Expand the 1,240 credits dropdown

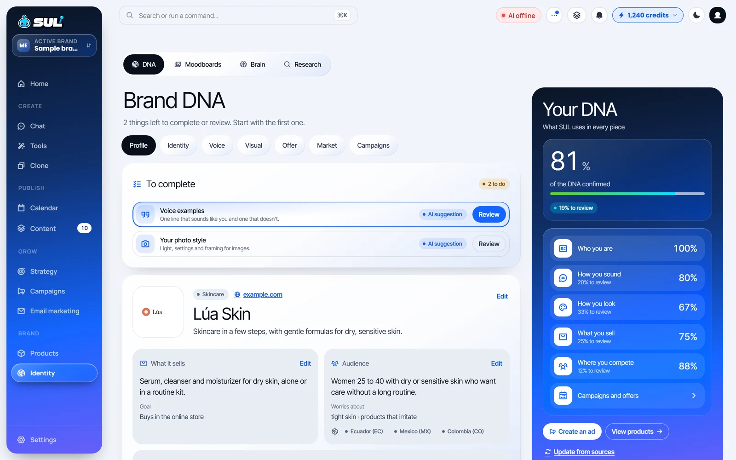click(648, 15)
